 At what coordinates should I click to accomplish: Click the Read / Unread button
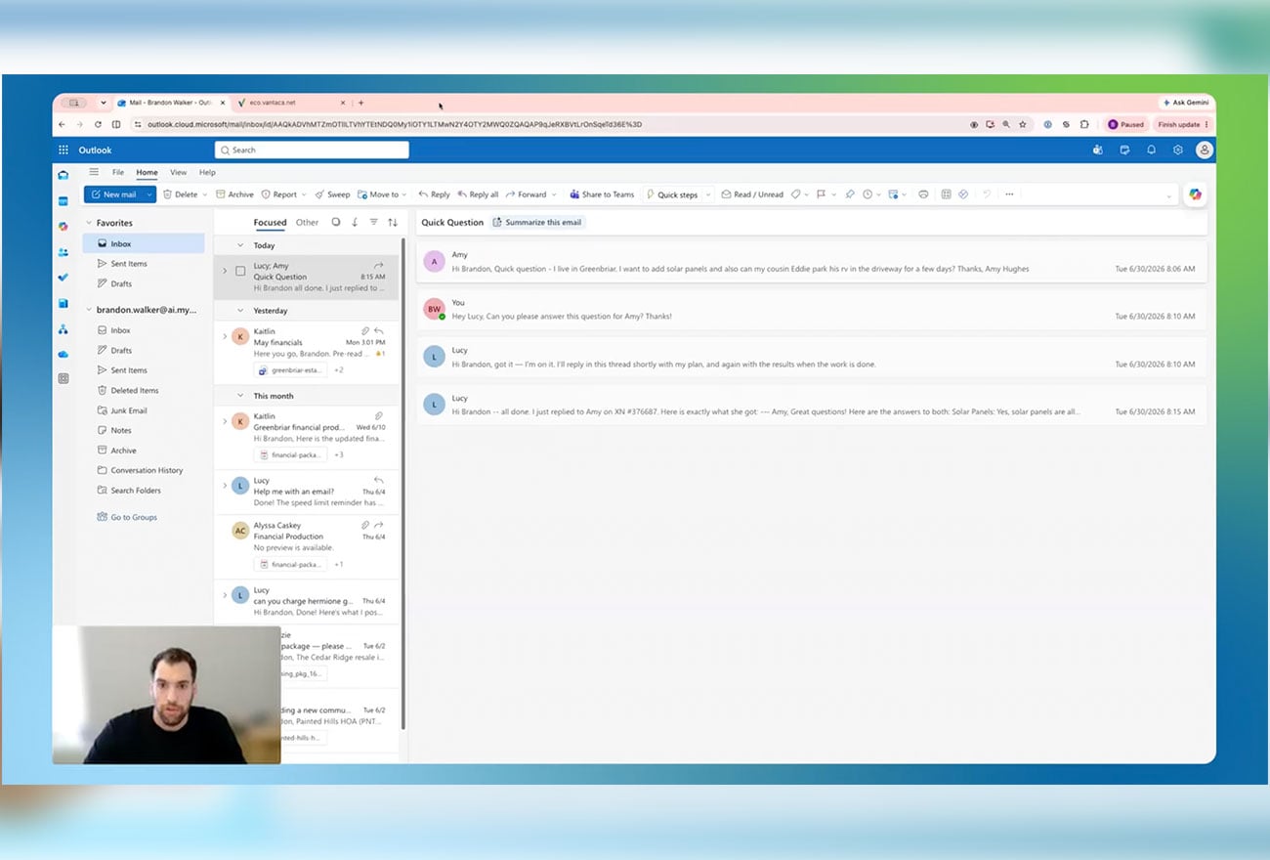click(x=752, y=194)
